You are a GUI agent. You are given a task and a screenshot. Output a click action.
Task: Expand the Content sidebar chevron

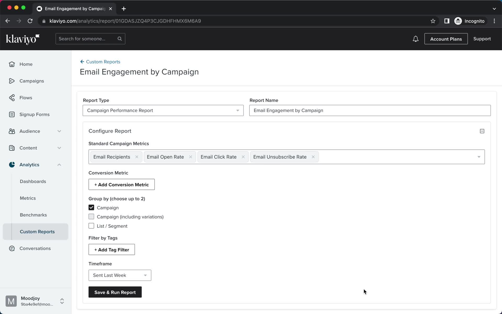click(x=59, y=148)
